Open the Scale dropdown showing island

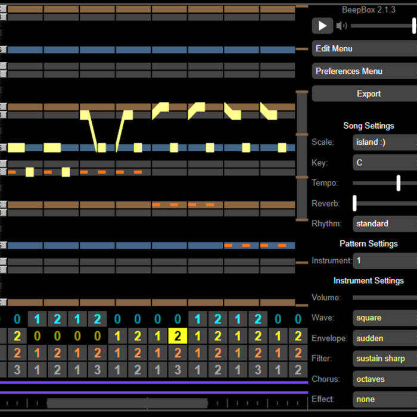pyautogui.click(x=385, y=142)
